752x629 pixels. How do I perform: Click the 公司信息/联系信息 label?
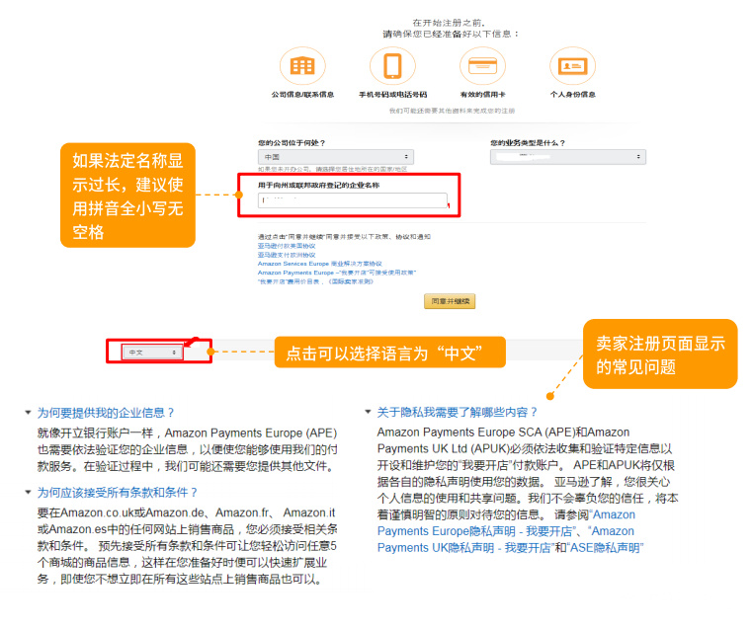(302, 95)
